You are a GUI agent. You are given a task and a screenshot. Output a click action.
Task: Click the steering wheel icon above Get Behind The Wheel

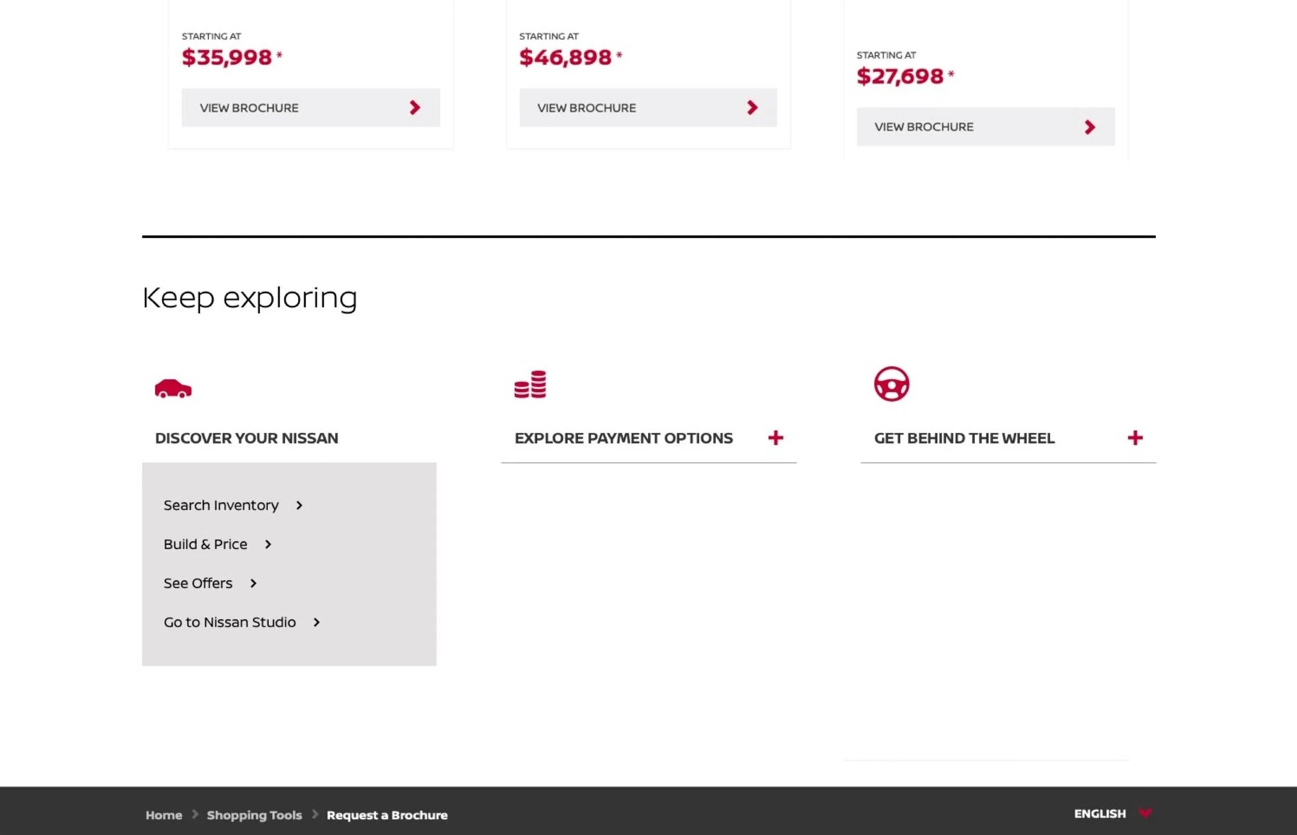coord(890,383)
